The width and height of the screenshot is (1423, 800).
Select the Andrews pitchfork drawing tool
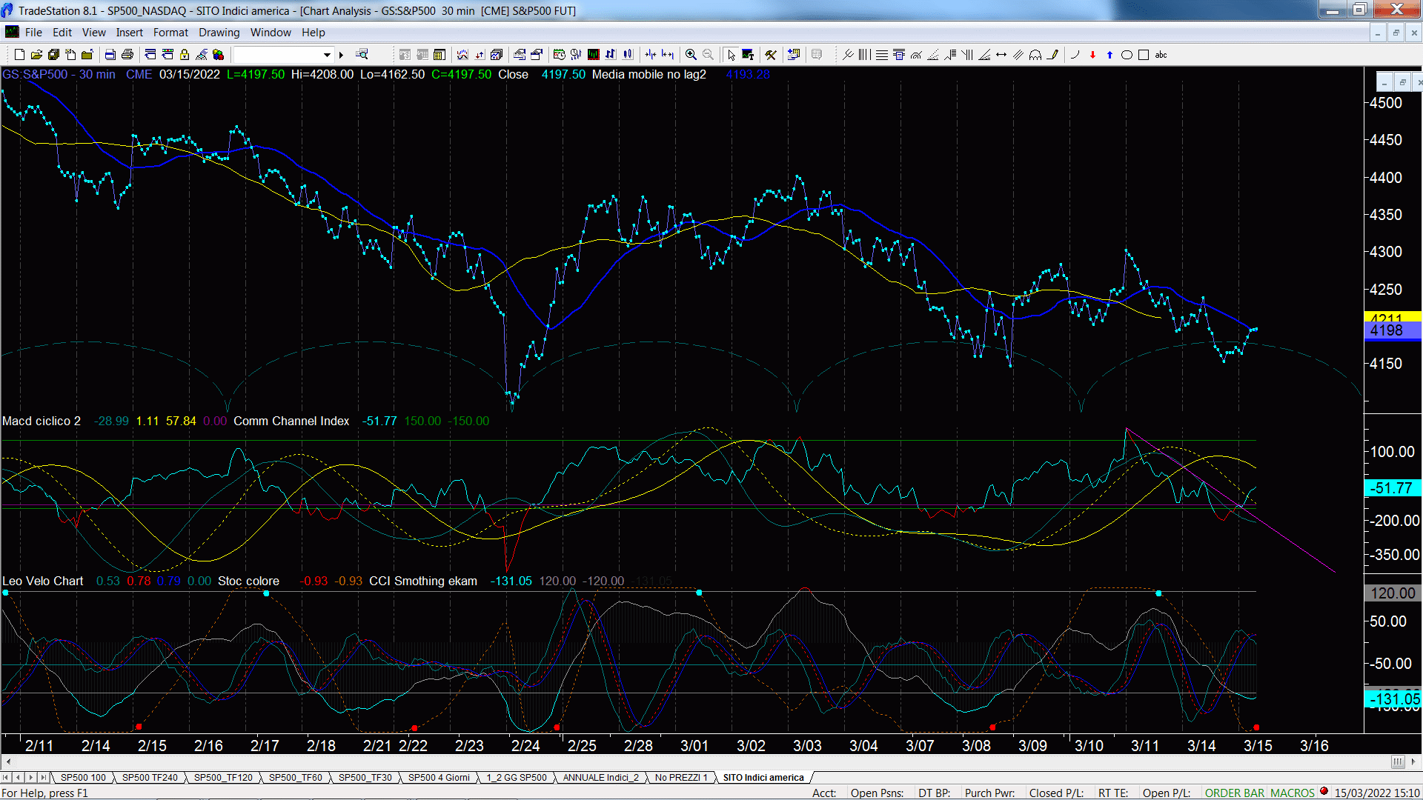[x=849, y=55]
